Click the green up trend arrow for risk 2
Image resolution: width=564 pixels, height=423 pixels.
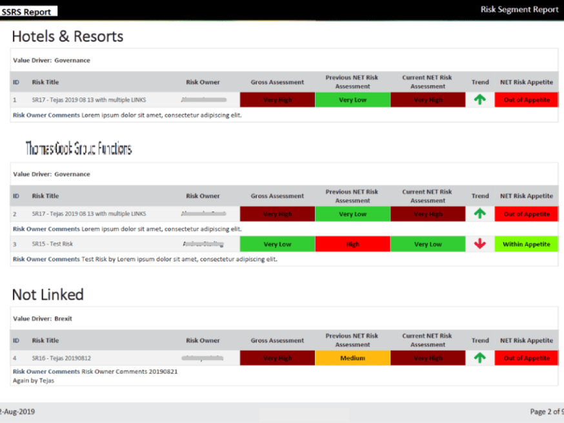tap(479, 214)
